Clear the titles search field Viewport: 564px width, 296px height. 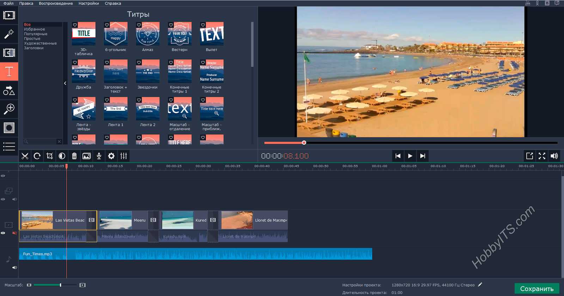59,141
